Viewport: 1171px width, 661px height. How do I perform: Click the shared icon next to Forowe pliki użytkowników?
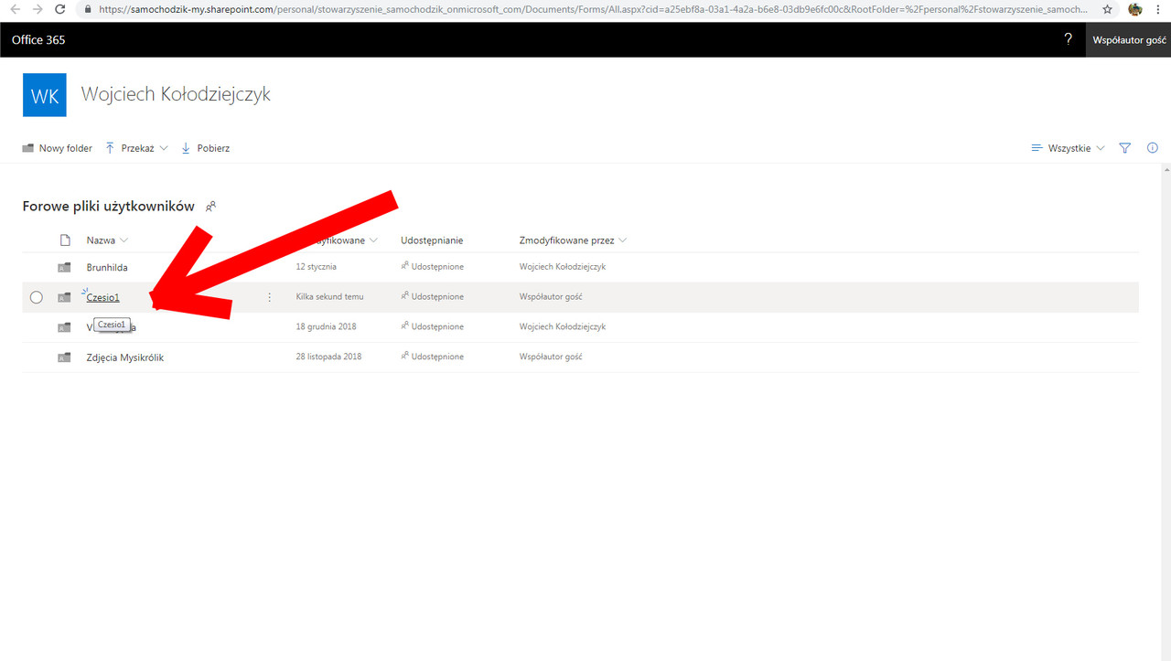pyautogui.click(x=210, y=207)
